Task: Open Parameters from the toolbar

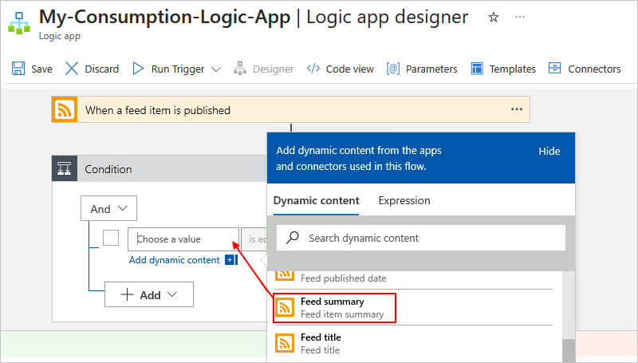Action: tap(422, 69)
